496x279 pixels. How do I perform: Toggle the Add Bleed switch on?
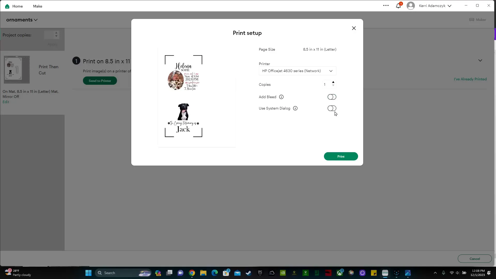point(332,97)
